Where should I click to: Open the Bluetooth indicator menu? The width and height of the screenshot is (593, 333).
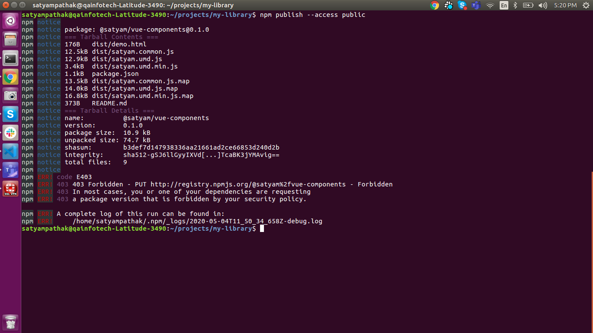pyautogui.click(x=515, y=5)
